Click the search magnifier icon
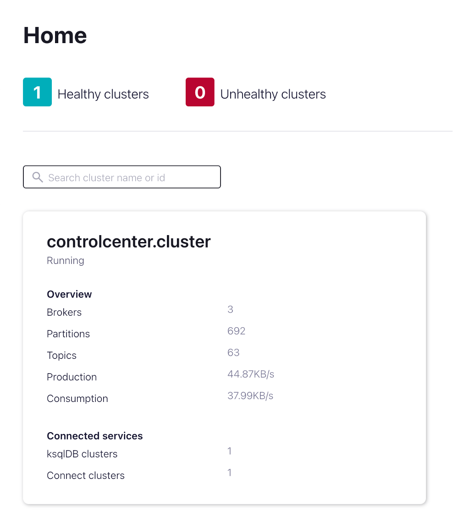Image resolution: width=453 pixels, height=517 pixels. pos(38,177)
